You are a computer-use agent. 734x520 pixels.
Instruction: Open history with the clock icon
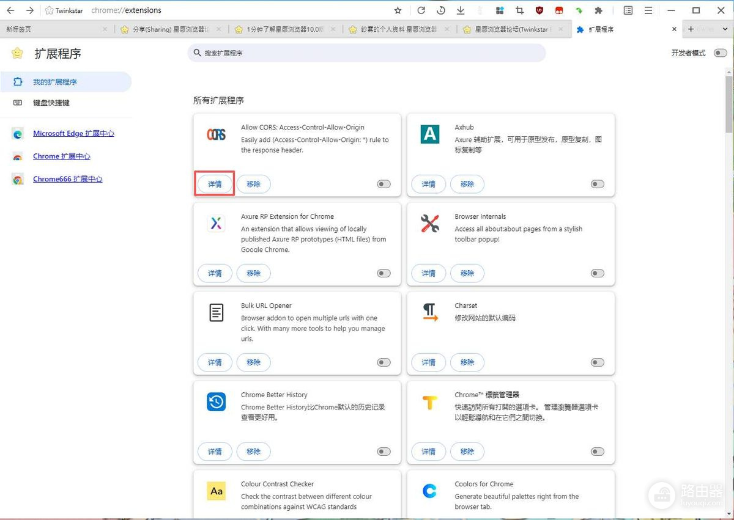[440, 10]
